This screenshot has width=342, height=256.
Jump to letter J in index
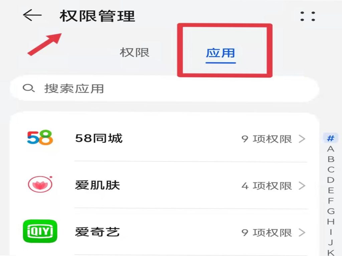pyautogui.click(x=331, y=242)
